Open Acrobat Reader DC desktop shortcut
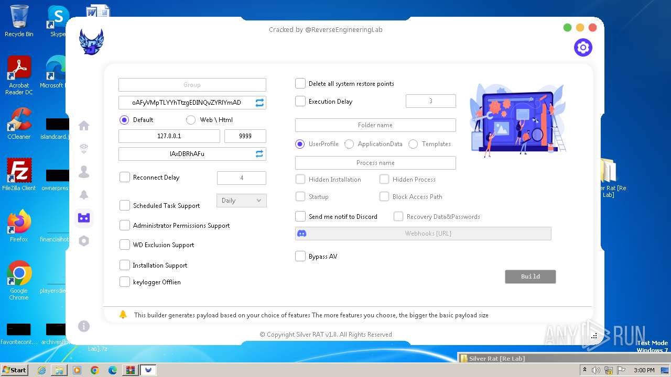The image size is (671, 377). pos(19,76)
